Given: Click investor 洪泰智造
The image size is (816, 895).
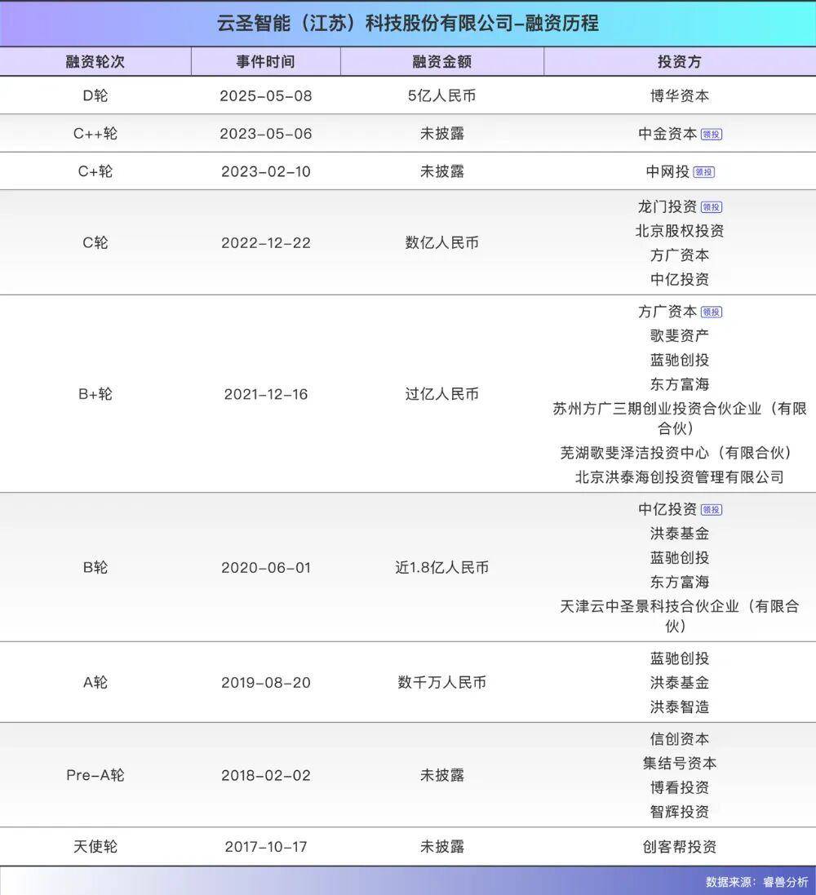Looking at the screenshot, I should [680, 707].
